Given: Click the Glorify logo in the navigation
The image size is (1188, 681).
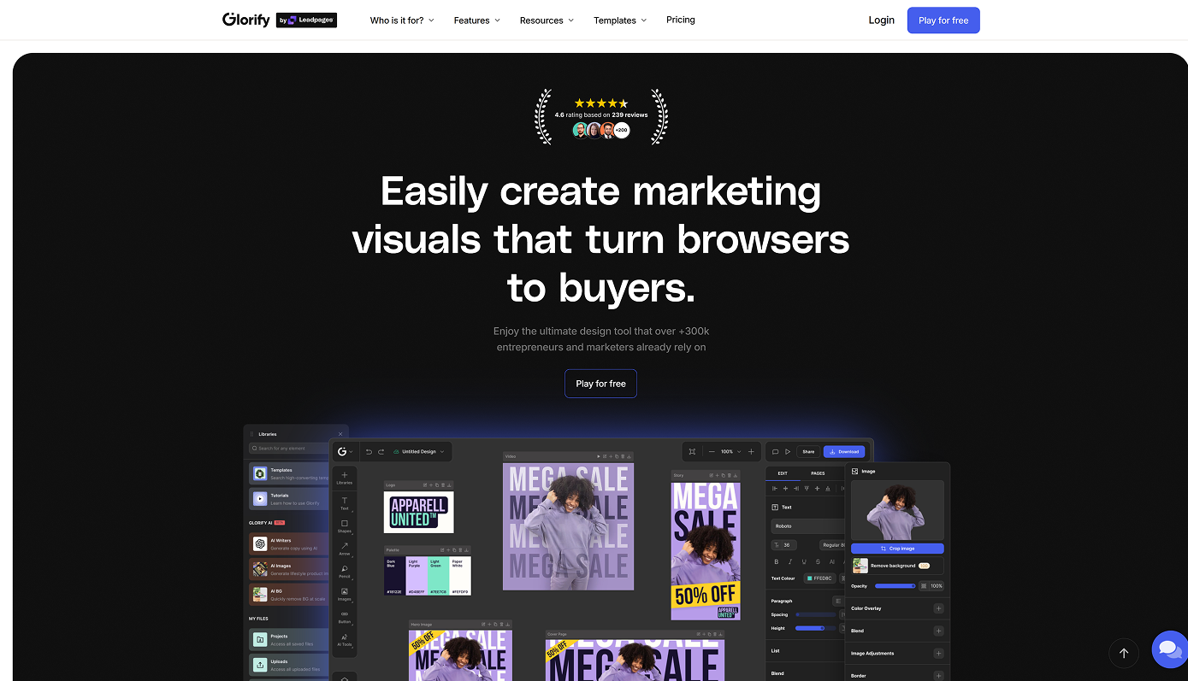Looking at the screenshot, I should 246,20.
